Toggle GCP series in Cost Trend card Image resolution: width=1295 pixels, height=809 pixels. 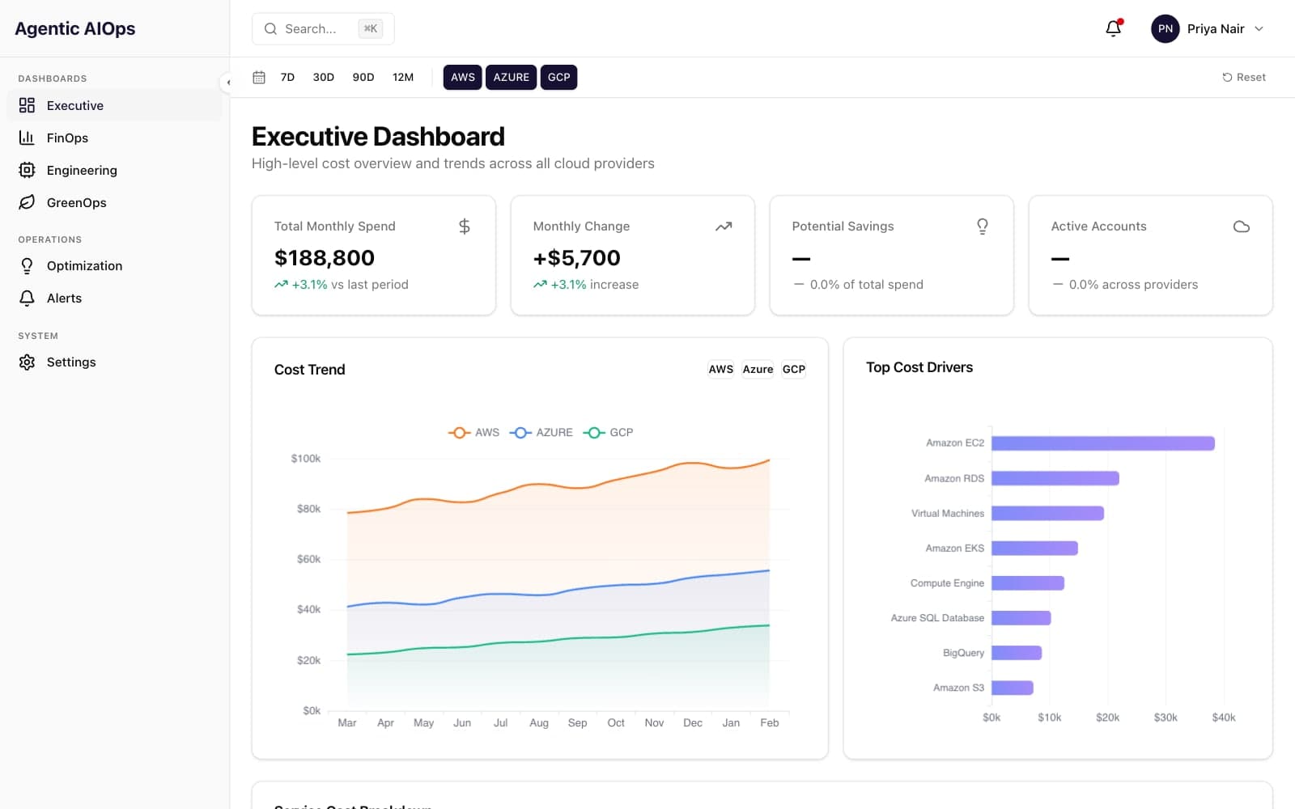(794, 369)
